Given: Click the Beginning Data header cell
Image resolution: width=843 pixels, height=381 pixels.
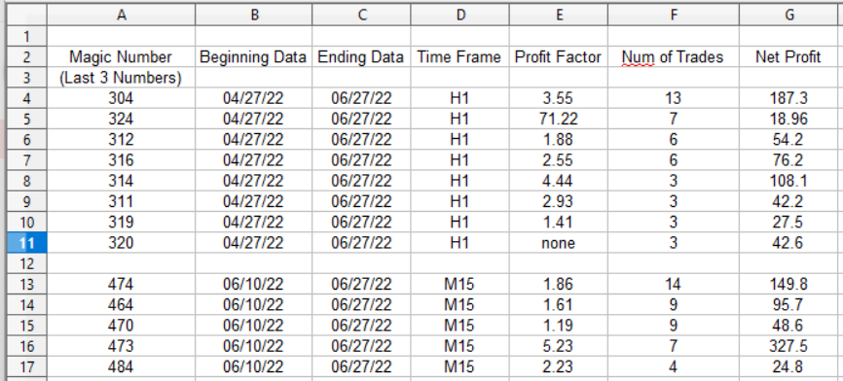Looking at the screenshot, I should 254,57.
